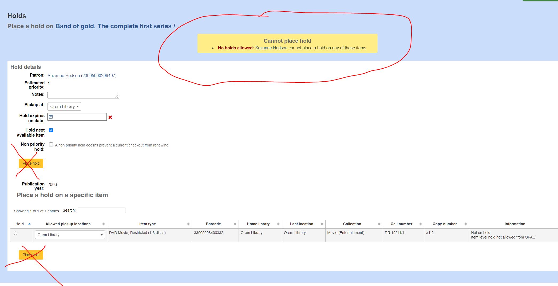
Task: Focus the table Search input box
Action: click(101, 210)
